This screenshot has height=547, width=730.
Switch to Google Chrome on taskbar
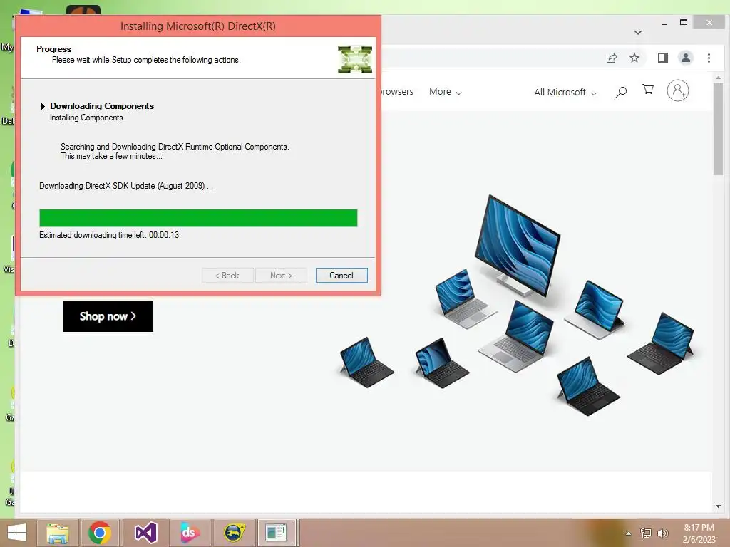(x=99, y=533)
